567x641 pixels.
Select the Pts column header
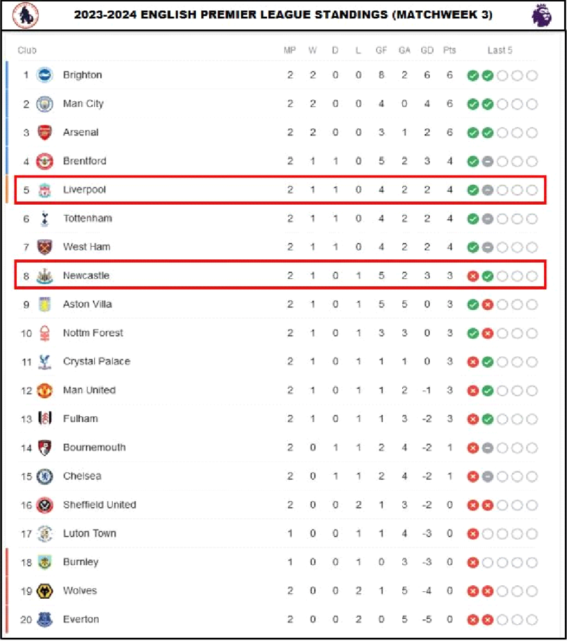coord(449,50)
